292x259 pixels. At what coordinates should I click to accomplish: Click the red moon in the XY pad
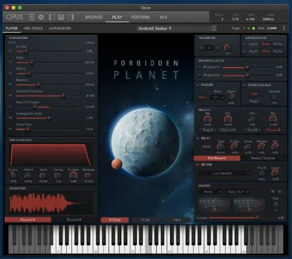117,164
